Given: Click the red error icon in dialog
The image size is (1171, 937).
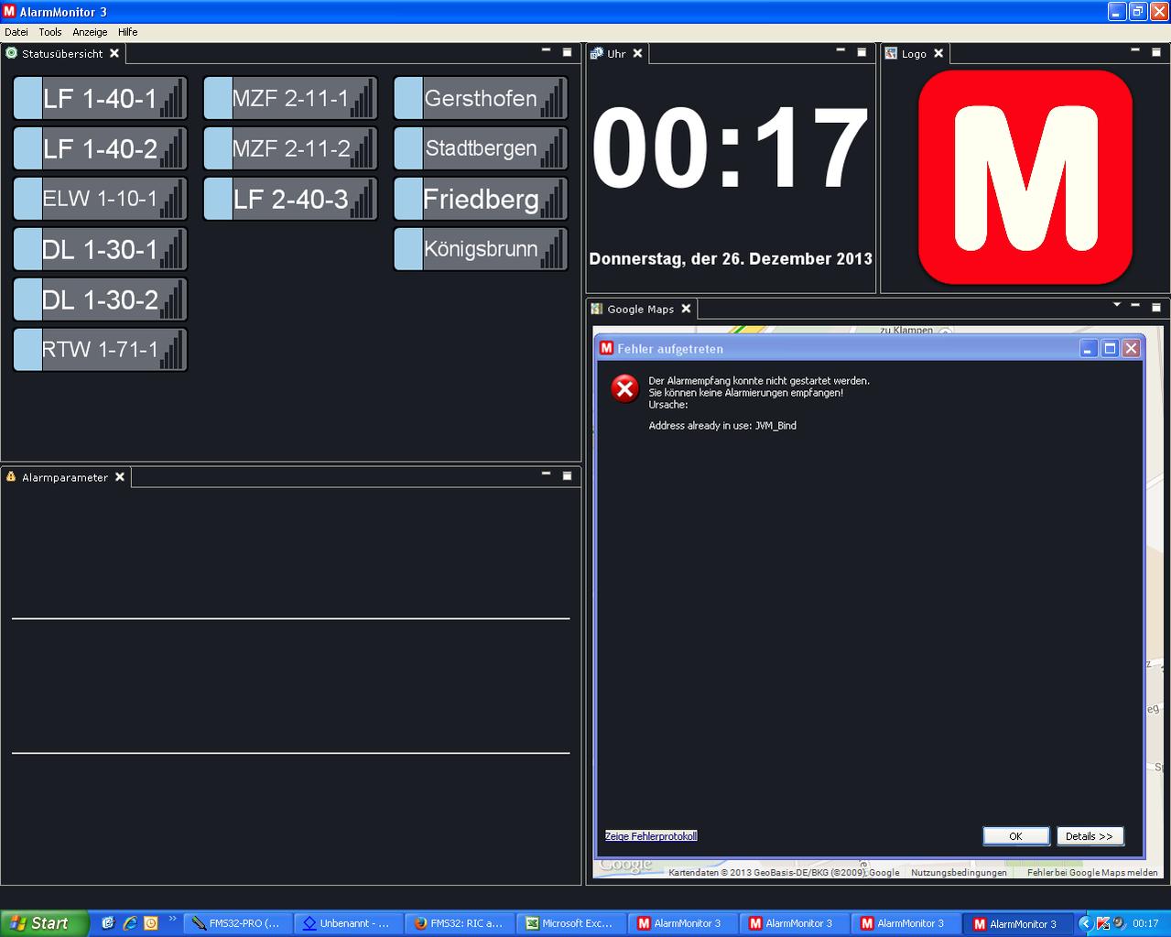Looking at the screenshot, I should (x=624, y=388).
